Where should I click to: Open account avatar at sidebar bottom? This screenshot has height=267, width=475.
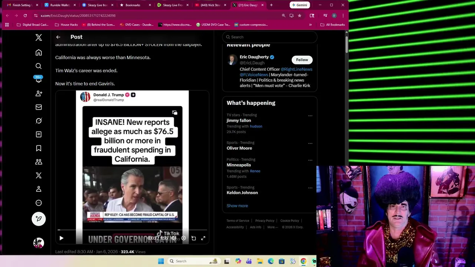click(39, 243)
